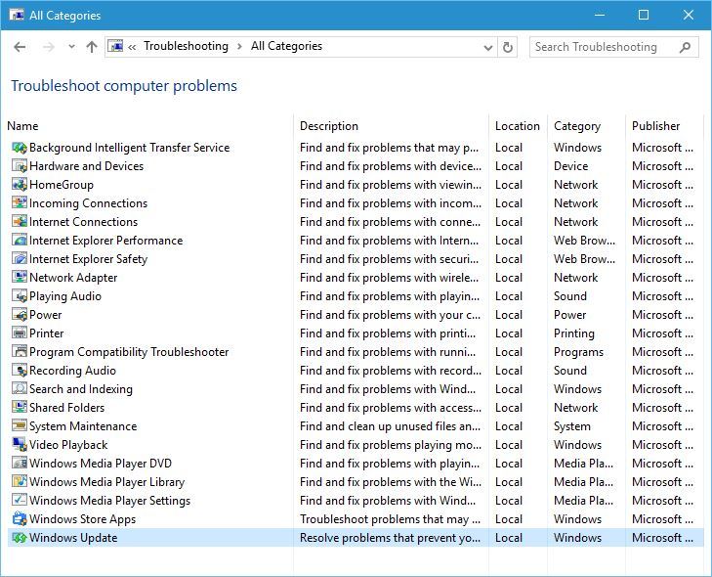Select the System Maintenance entry name
Image resolution: width=712 pixels, height=577 pixels.
point(83,426)
